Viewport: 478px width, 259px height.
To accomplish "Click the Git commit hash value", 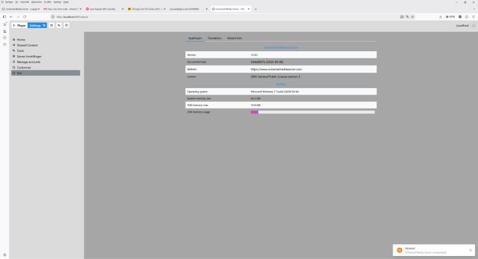I will tap(266, 62).
